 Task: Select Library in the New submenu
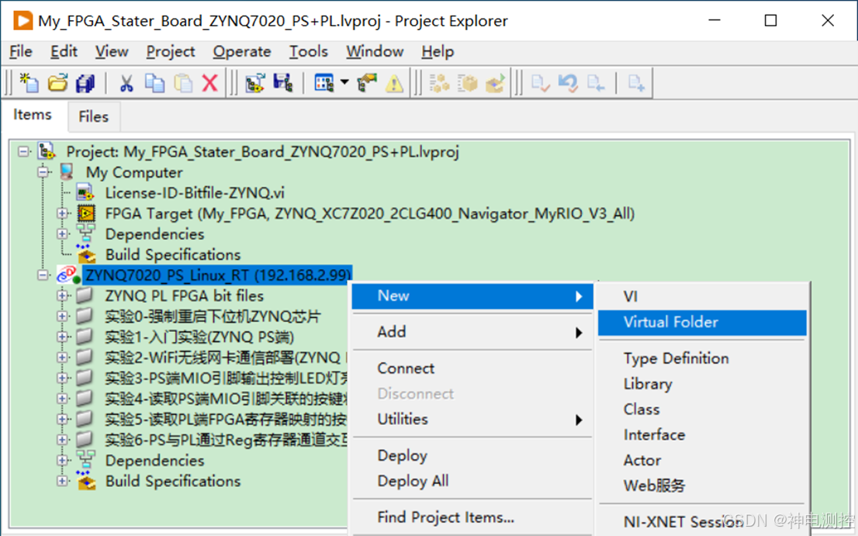tap(702, 384)
